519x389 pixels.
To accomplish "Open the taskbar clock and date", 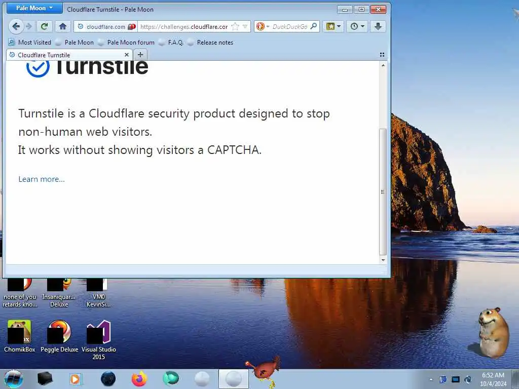I will [493, 379].
